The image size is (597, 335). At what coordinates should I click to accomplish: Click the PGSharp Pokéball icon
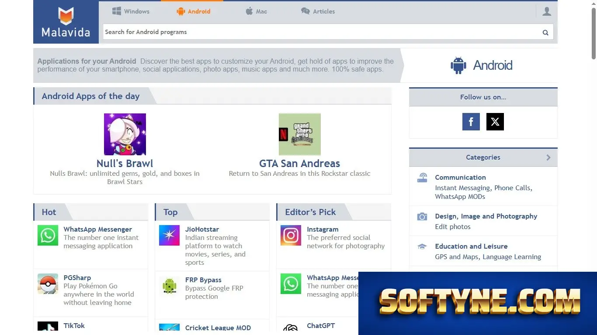pyautogui.click(x=48, y=284)
